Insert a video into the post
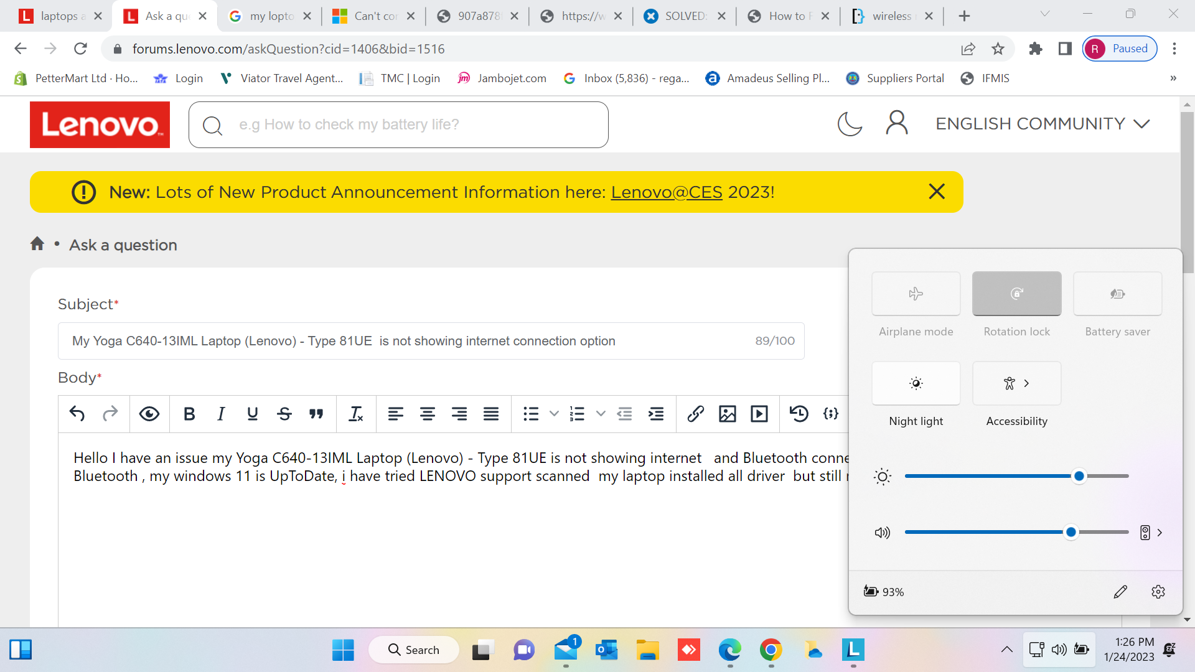Screen dimensions: 1195x672 [759, 414]
